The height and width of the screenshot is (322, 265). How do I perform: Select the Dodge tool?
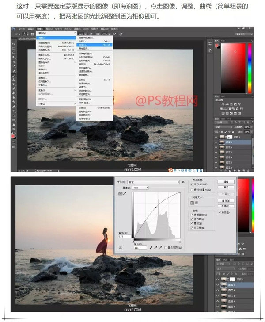[x=14, y=102]
